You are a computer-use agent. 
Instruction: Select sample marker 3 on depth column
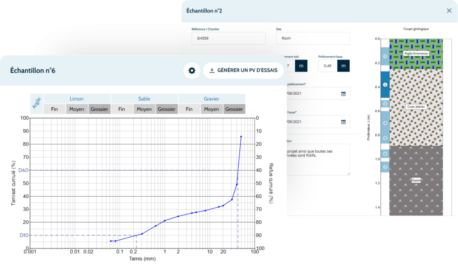tap(385, 104)
